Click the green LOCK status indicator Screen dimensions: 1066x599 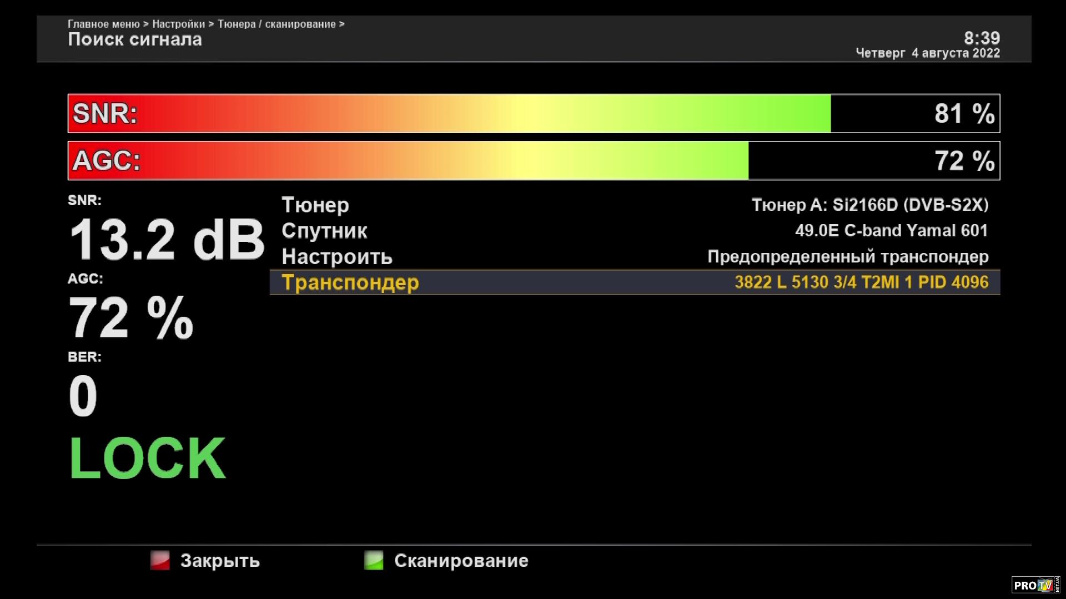[x=147, y=459]
